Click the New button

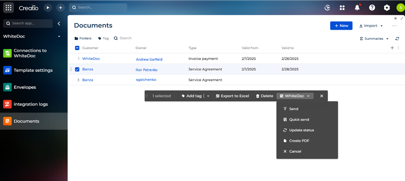point(341,26)
